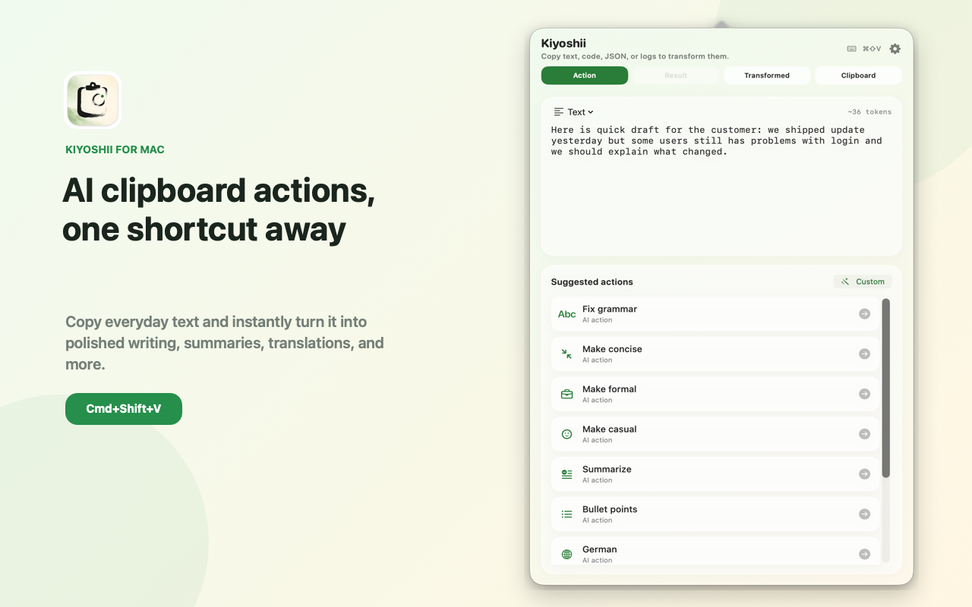Run Make casual with its arrow button
This screenshot has height=607, width=972.
[864, 434]
